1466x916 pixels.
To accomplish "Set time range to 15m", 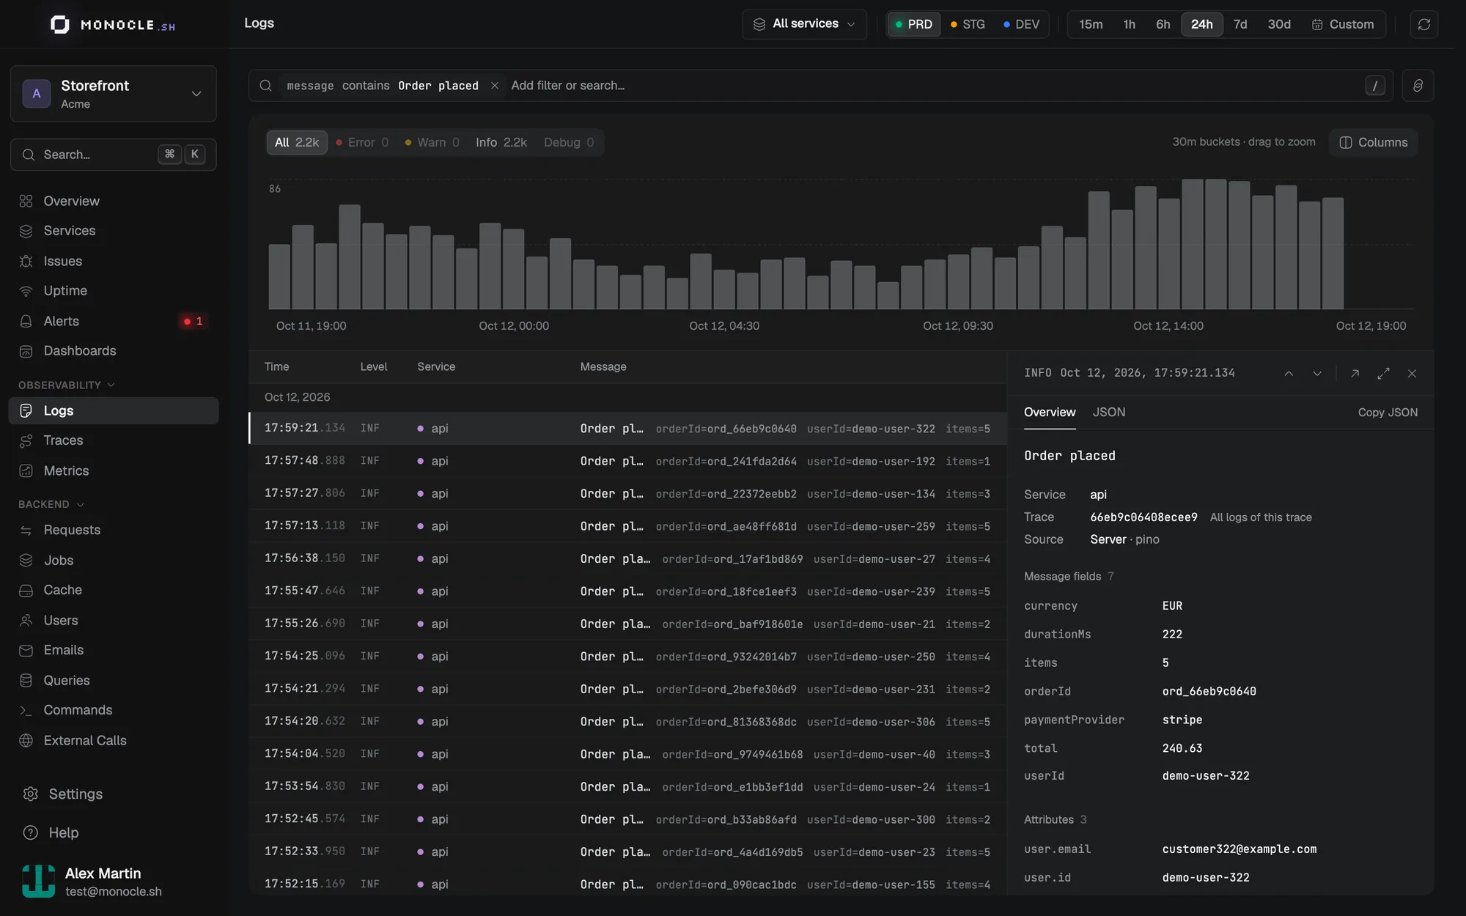I will 1091,24.
